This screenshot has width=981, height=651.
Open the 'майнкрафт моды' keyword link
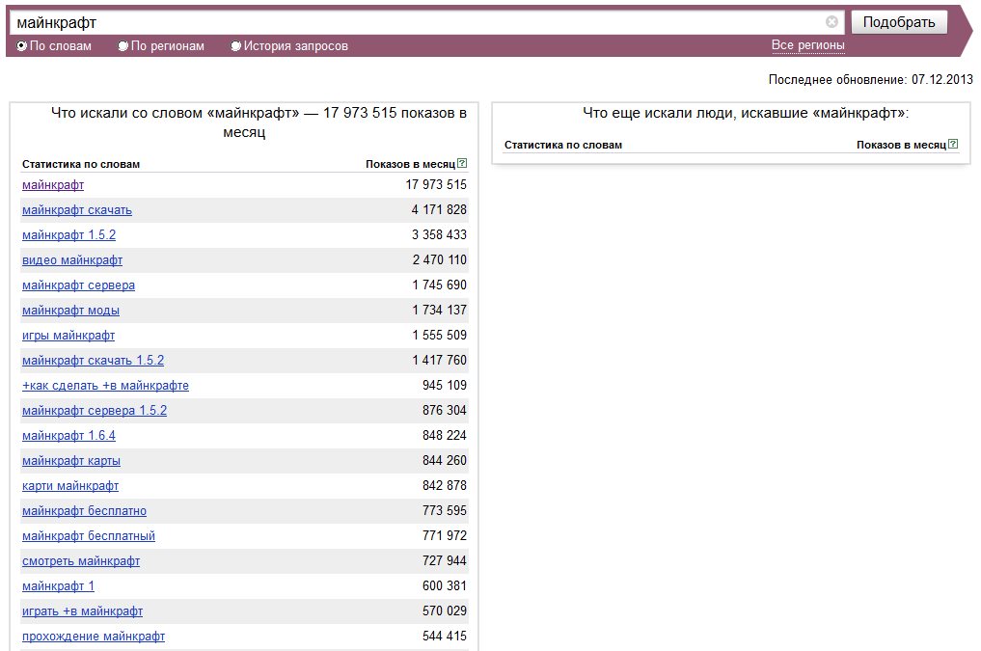click(70, 311)
